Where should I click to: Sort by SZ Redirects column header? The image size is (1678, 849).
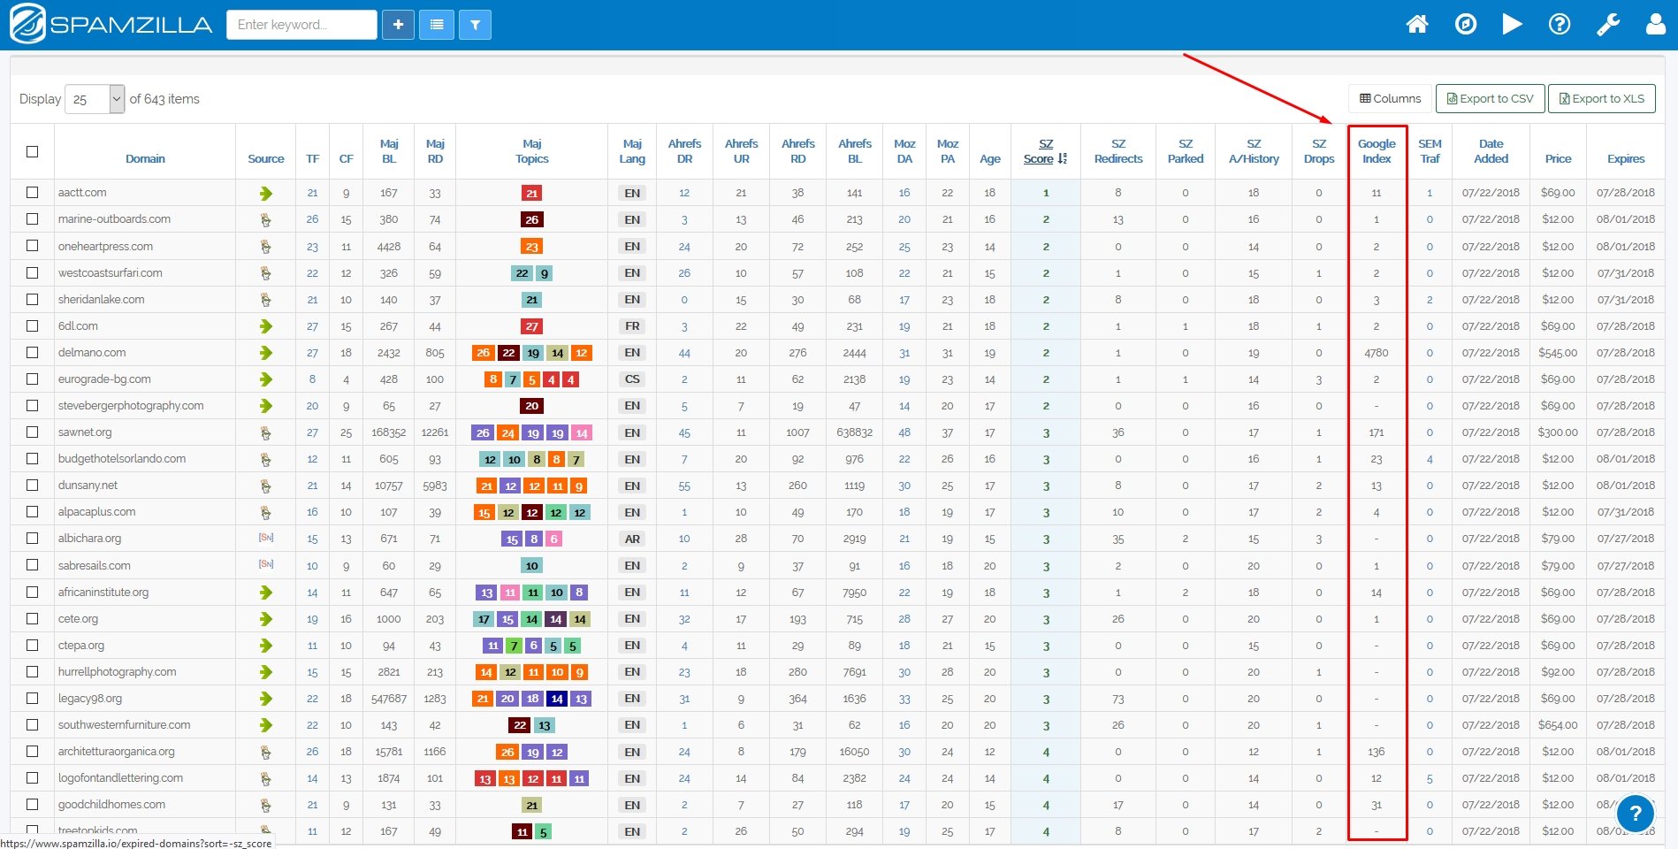(x=1118, y=151)
